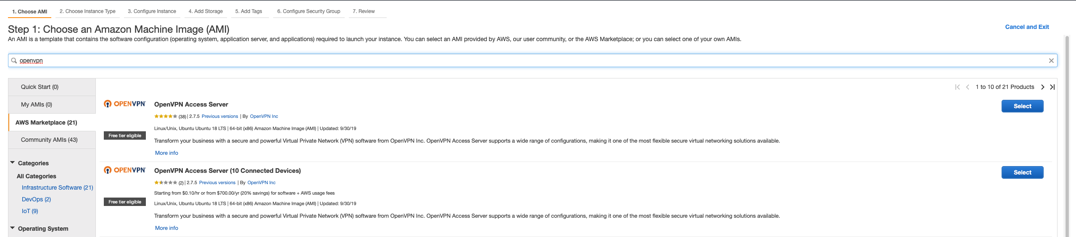1076x237 pixels.
Task: Open step 7 Review tab
Action: coord(364,11)
